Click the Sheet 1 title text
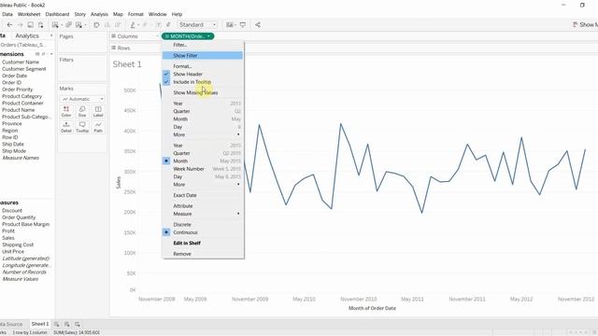 coord(127,64)
